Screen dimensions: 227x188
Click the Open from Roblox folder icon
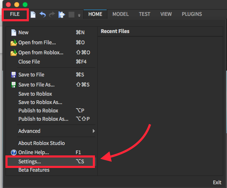14,53
